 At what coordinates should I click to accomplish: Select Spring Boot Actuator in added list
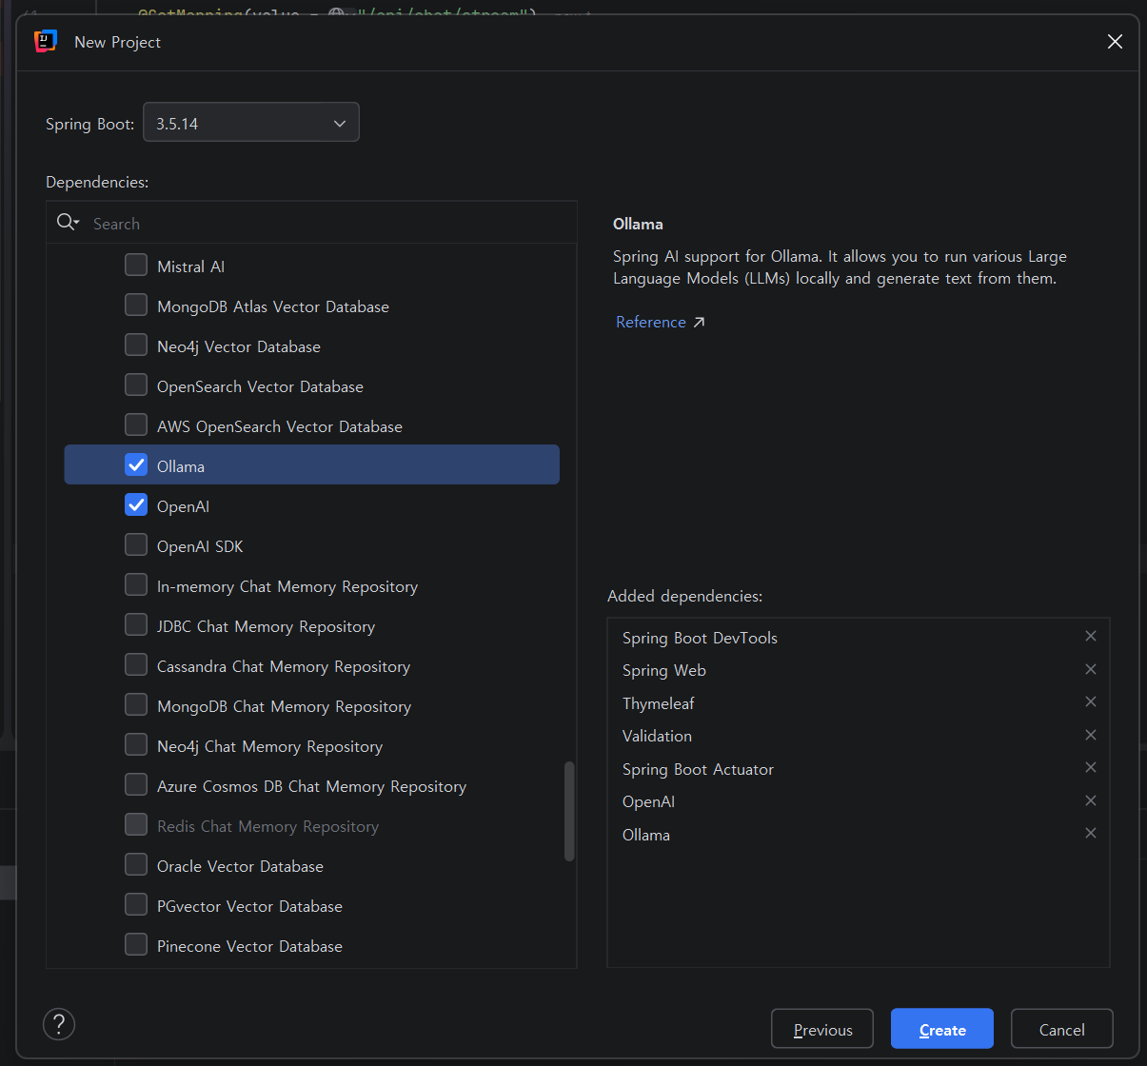(x=698, y=769)
